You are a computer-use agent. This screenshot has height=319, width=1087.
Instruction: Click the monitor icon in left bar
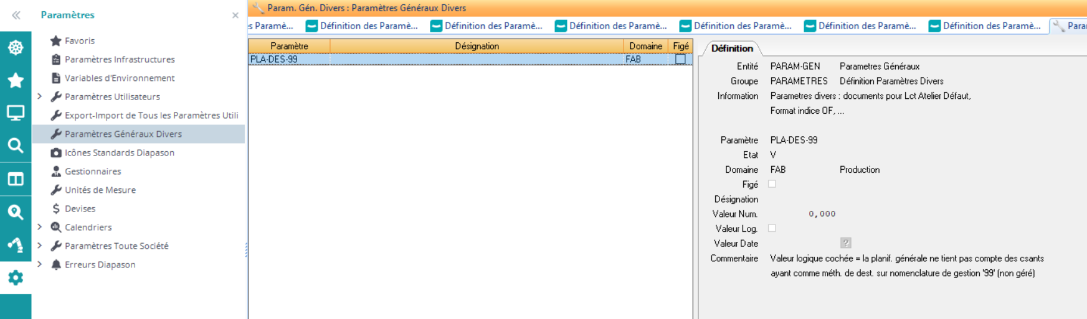[16, 113]
